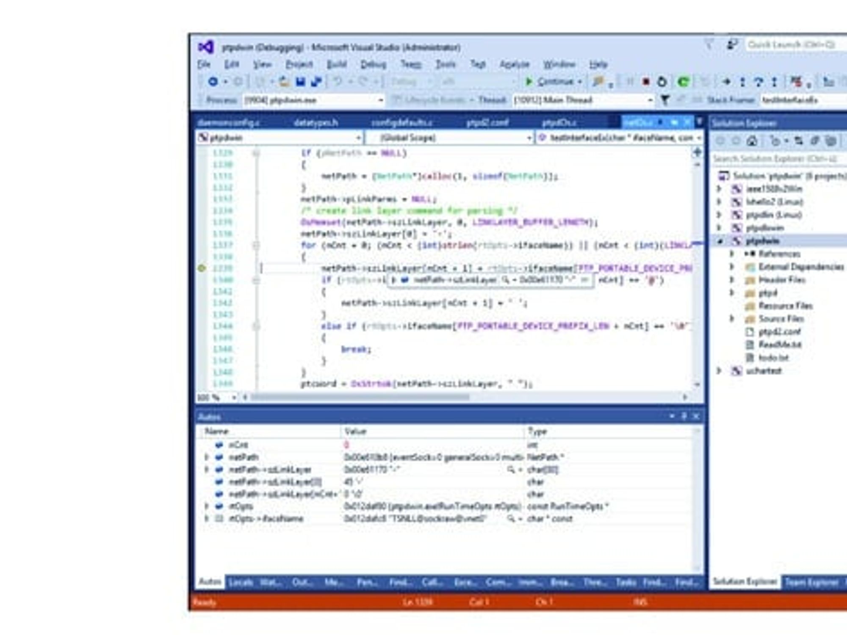Click breakpoint marker on line 1339
Screen dimensions: 847x635
[202, 268]
